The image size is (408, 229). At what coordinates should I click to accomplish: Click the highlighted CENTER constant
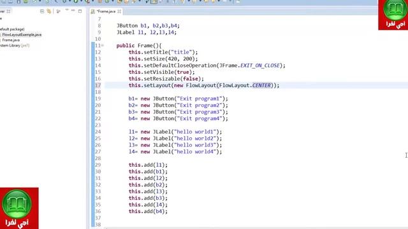pos(261,85)
